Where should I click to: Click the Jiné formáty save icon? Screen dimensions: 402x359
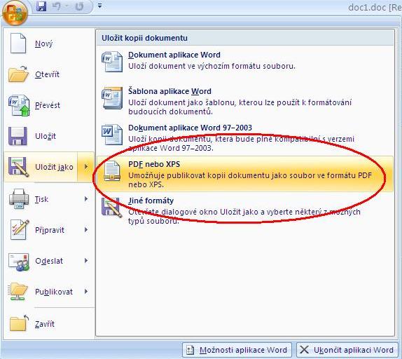(x=112, y=208)
